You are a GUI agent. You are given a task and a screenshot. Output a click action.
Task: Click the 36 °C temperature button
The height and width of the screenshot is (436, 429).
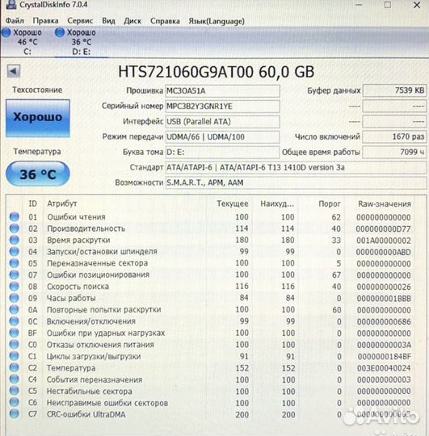tap(38, 174)
